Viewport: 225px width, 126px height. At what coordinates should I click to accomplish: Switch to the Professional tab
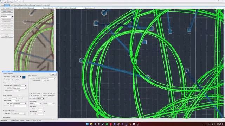(x=46, y=5)
